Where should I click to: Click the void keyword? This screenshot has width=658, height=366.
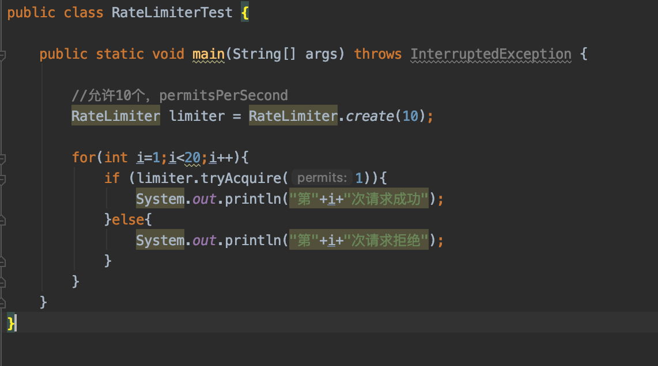[168, 54]
